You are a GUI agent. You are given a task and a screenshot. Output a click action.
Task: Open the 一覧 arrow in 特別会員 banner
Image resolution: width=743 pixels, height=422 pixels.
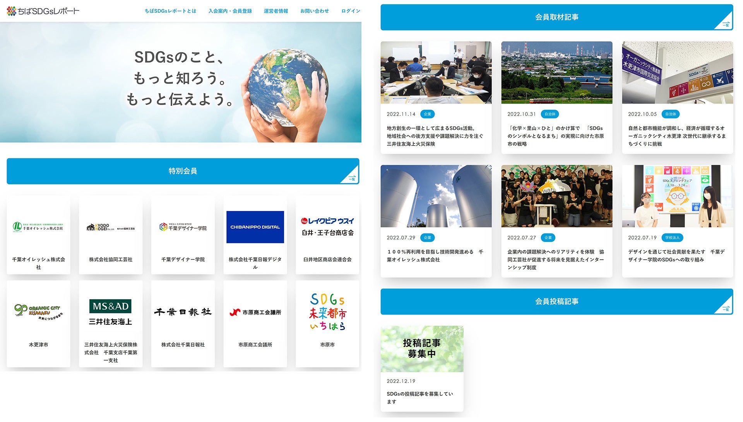point(351,178)
